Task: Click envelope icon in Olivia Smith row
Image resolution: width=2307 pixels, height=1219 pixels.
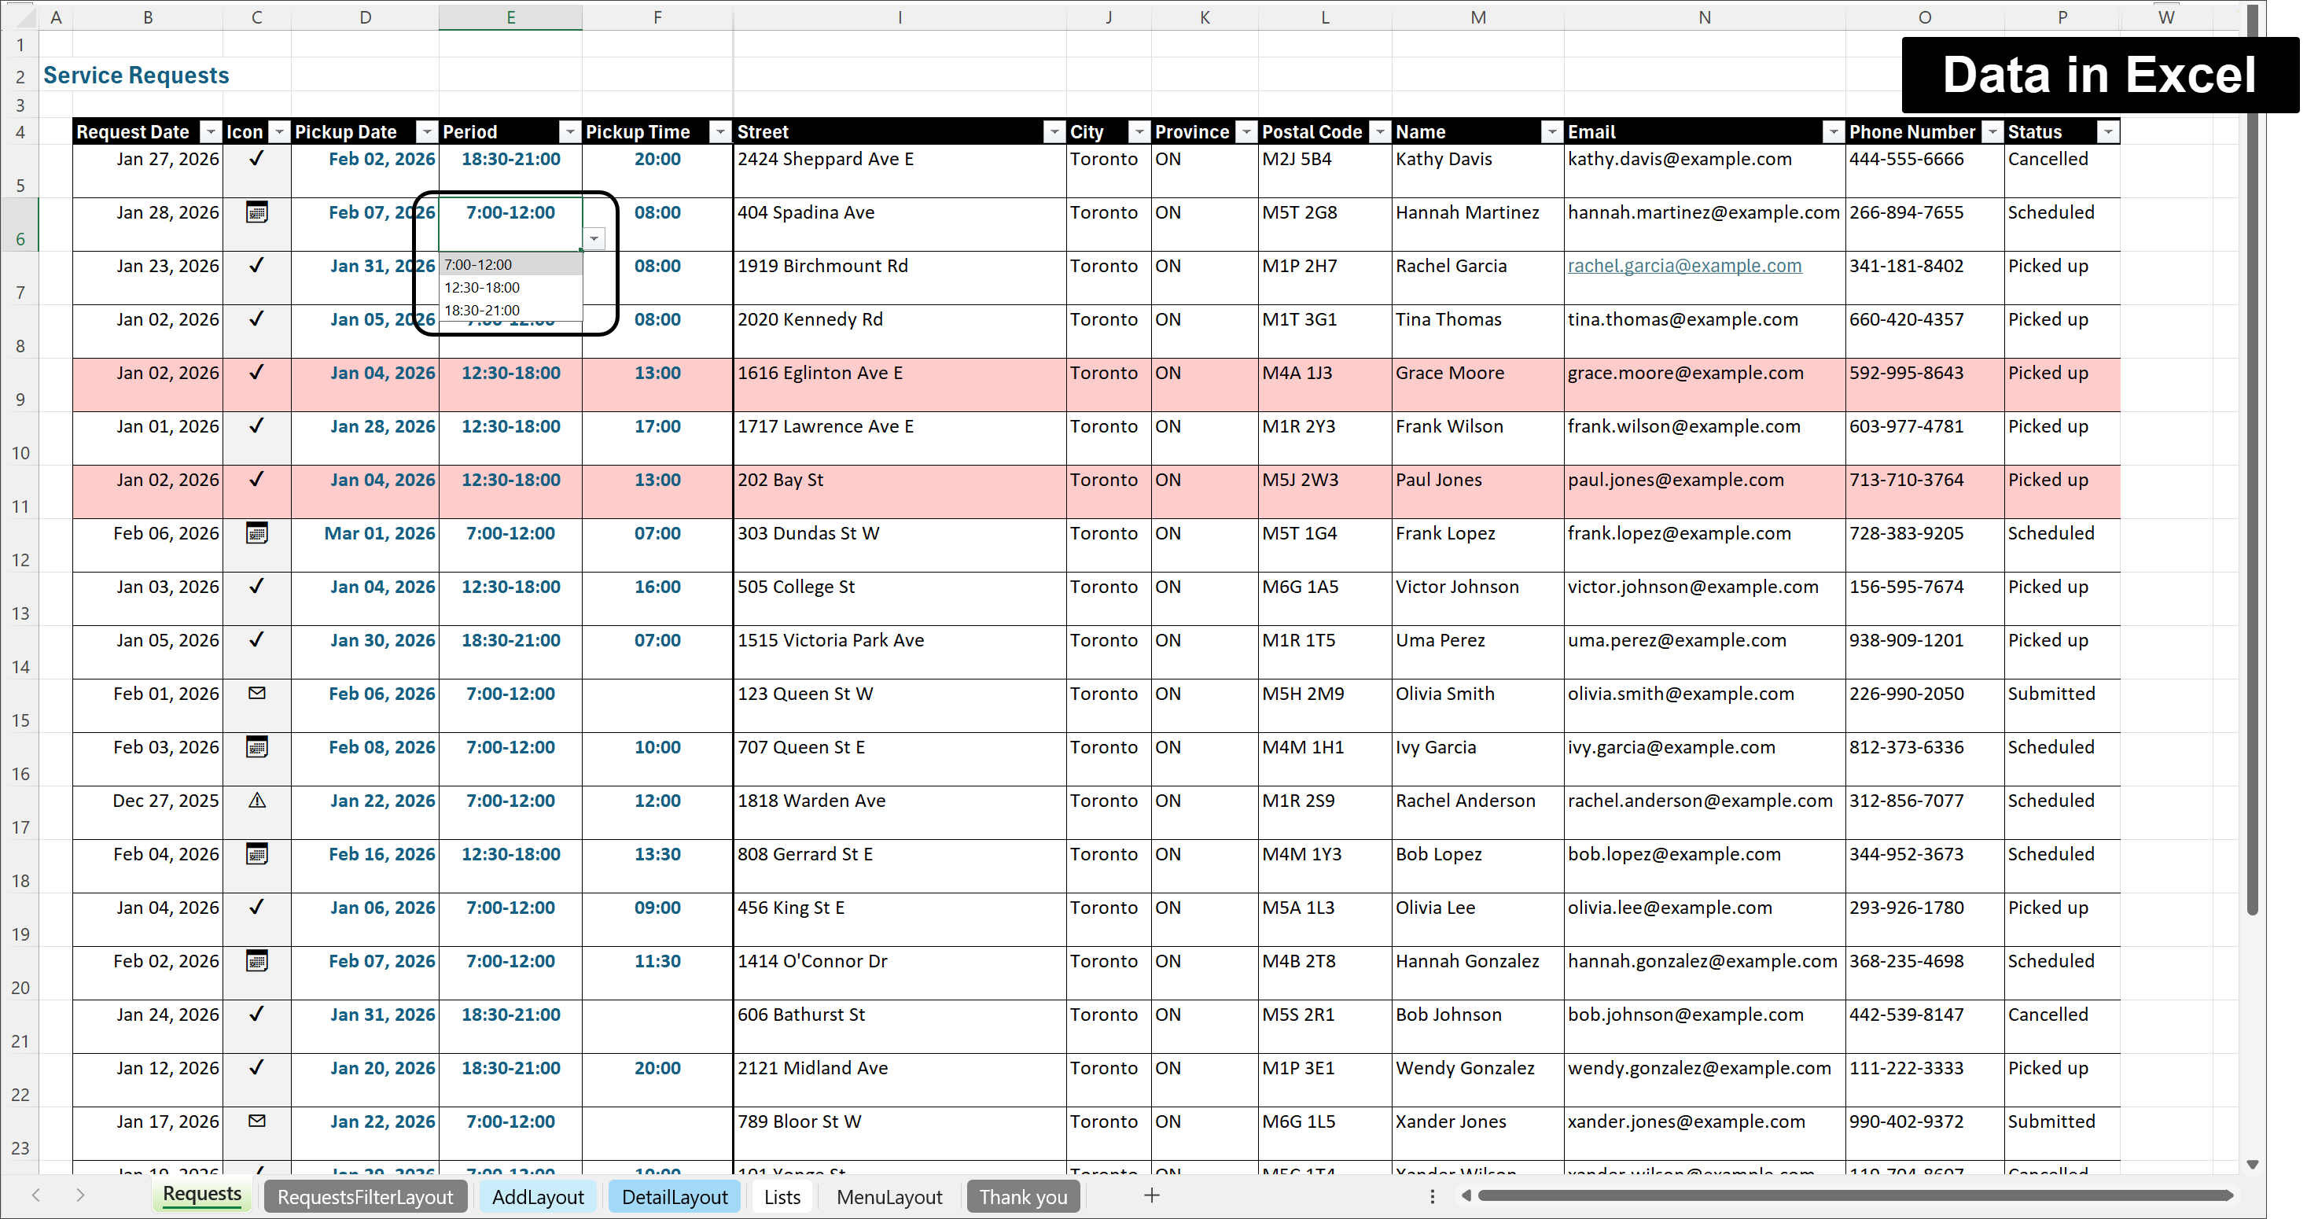Action: (x=257, y=693)
